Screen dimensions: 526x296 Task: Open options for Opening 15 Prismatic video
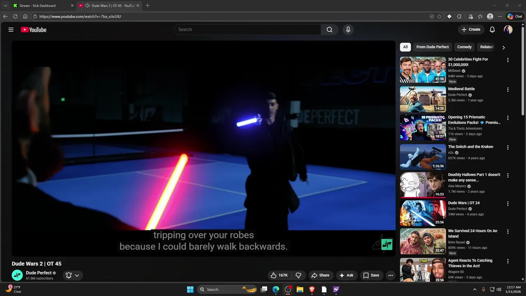point(508,118)
